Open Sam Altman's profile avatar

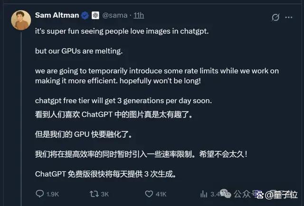coord(21,20)
